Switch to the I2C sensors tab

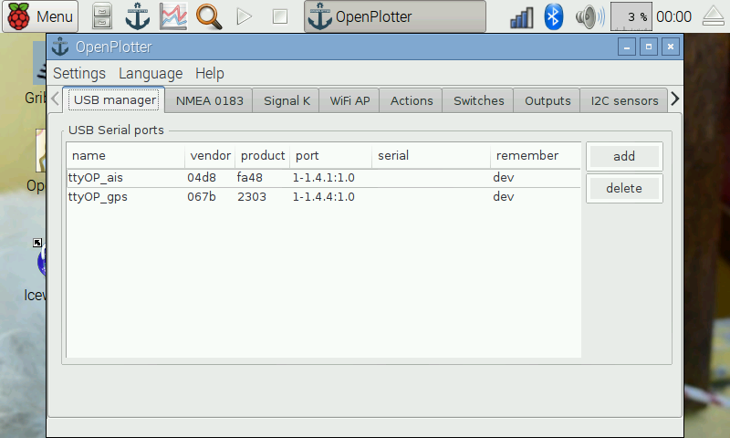click(x=624, y=100)
